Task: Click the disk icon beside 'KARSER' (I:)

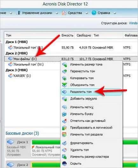Action: (10, 76)
